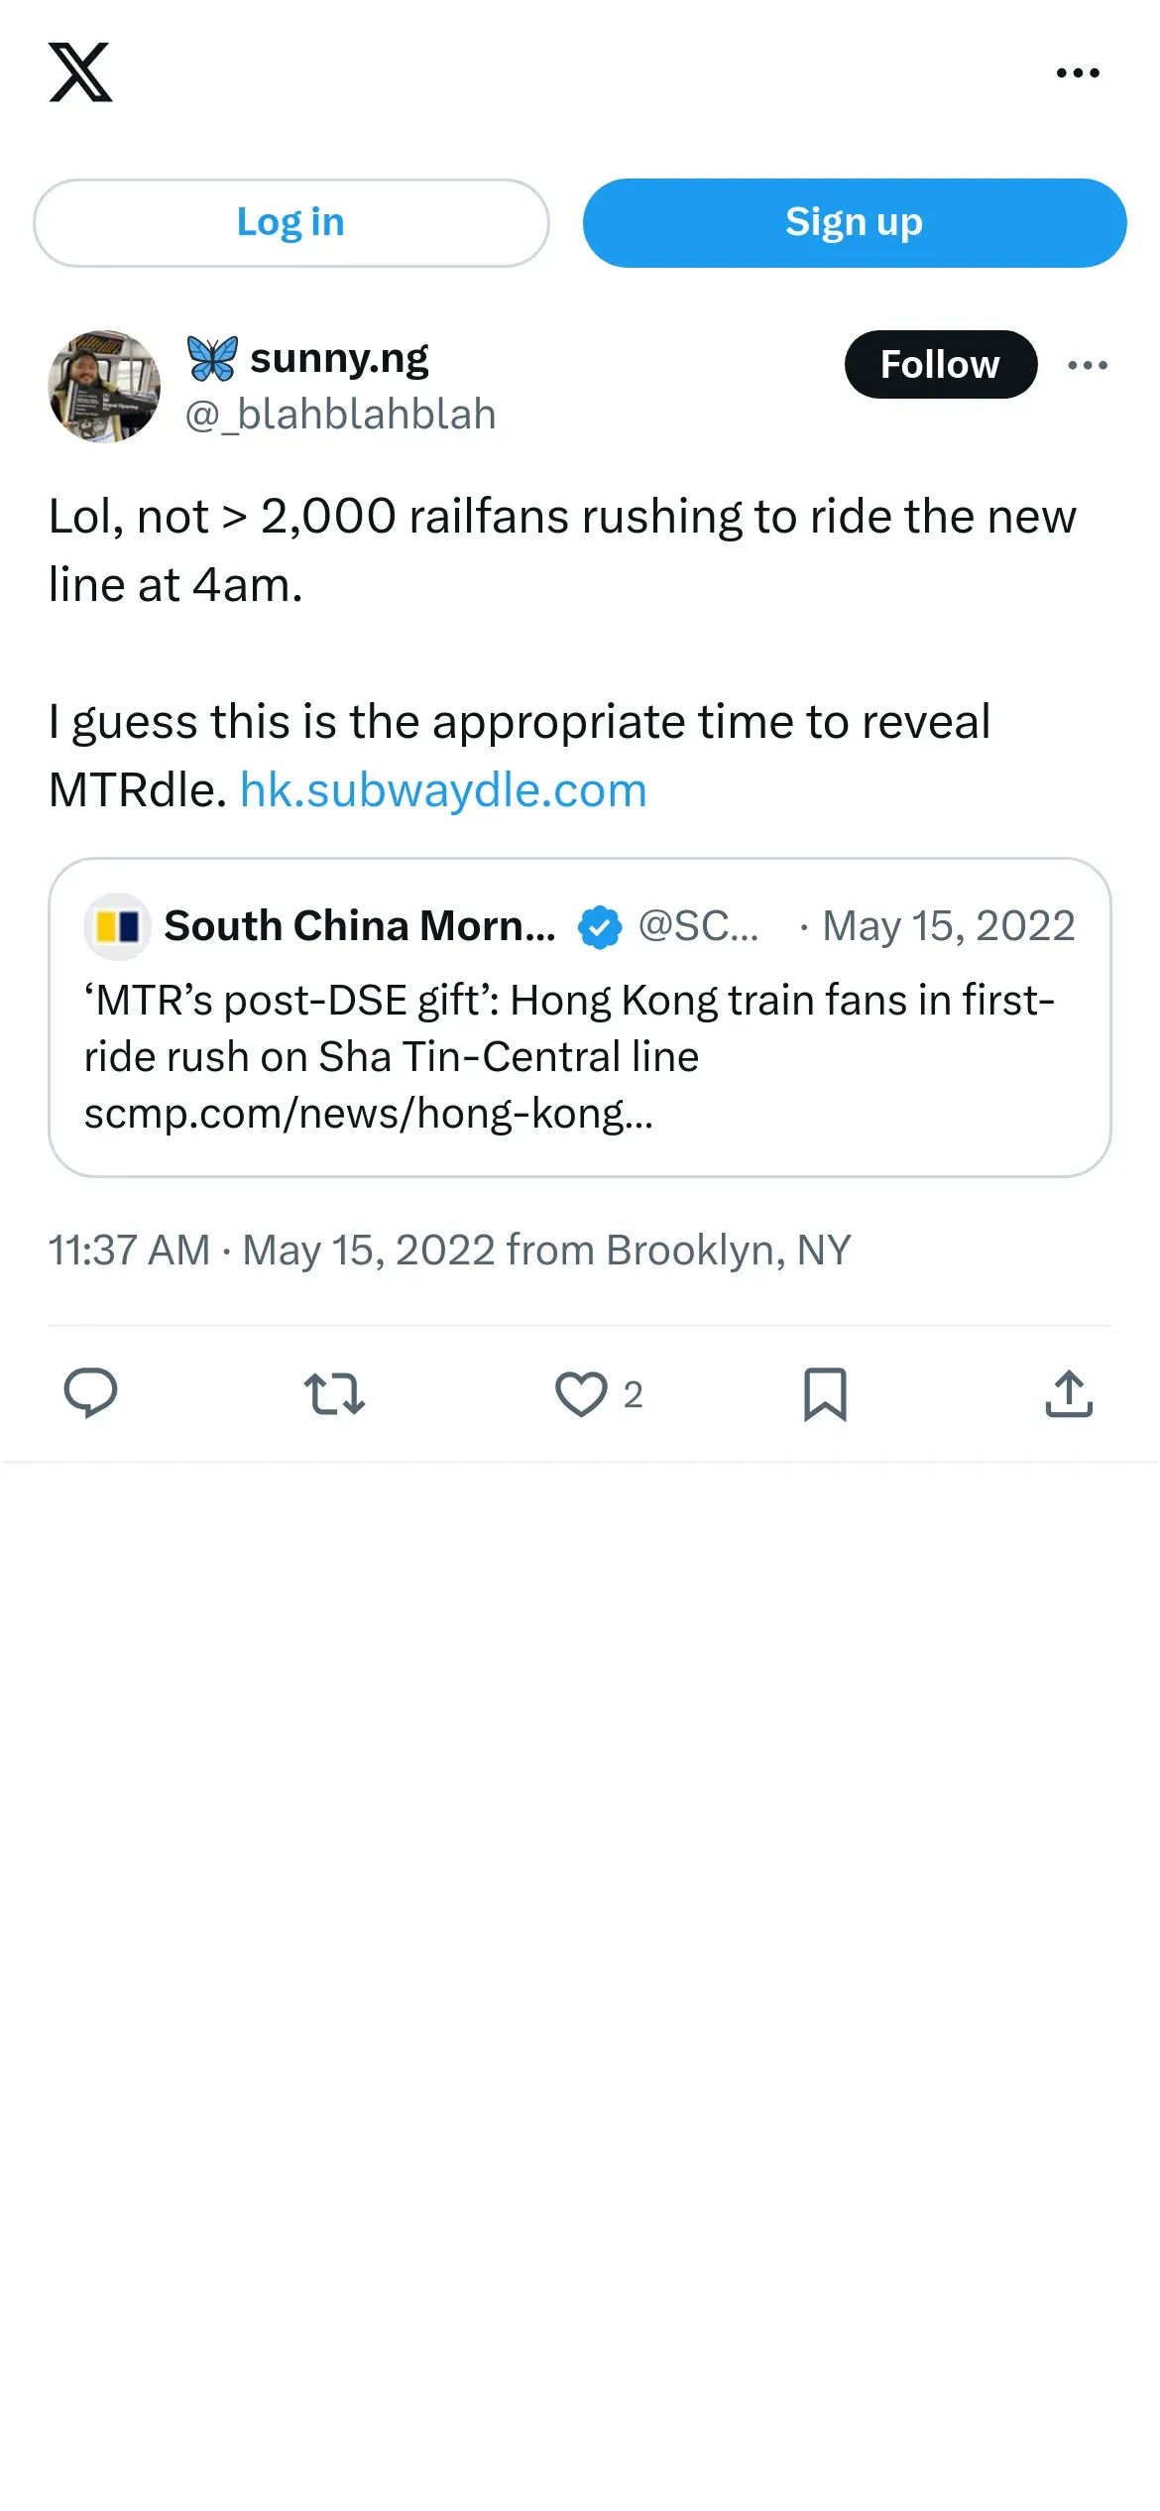Viewport: 1160px width, 2511px height.
Task: Follow the sunny.ng account
Action: point(941,364)
